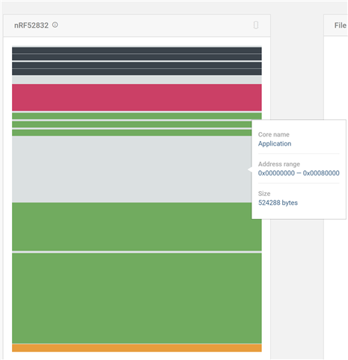Click the File panel header

coord(341,25)
